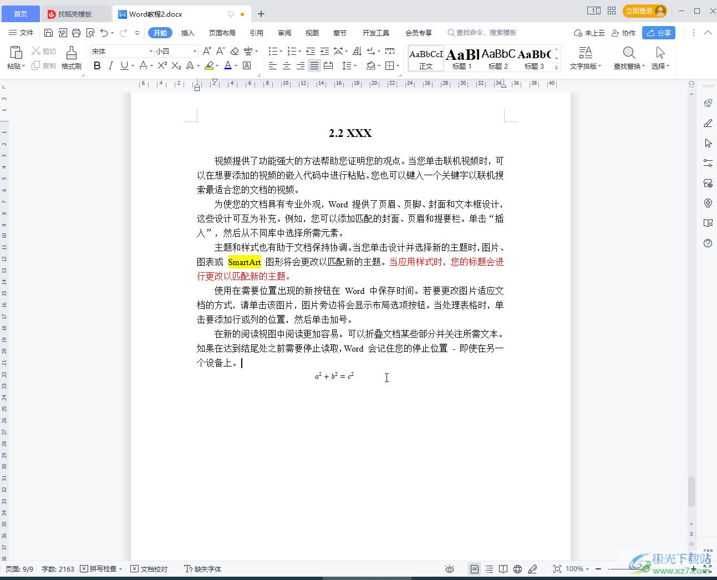Toggle right text alignment

[301, 65]
